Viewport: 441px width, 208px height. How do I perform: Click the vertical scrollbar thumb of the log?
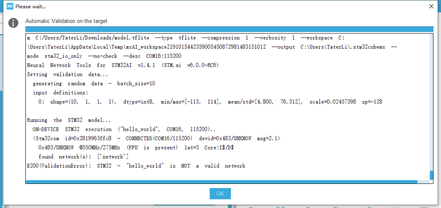pyautogui.click(x=432, y=175)
